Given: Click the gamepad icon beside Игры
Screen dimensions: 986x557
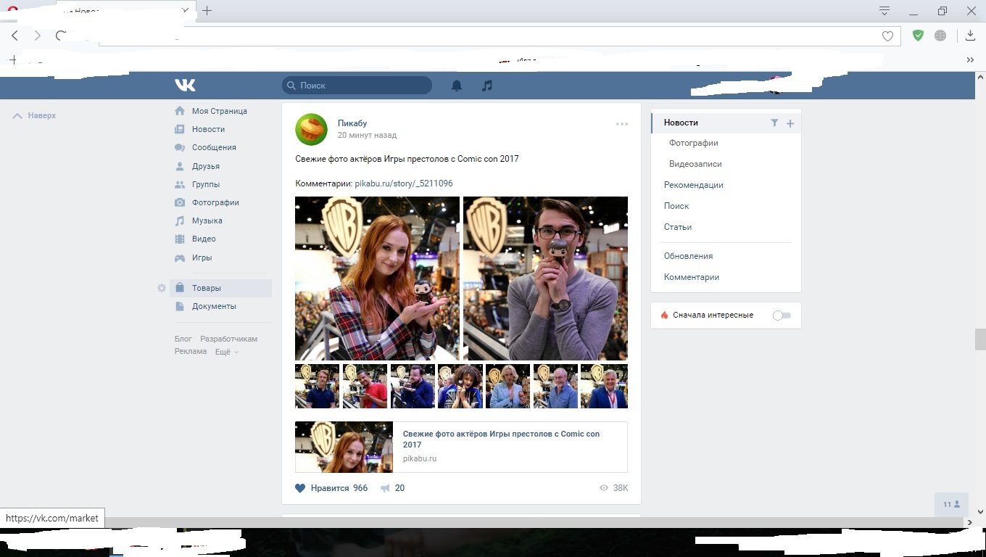Looking at the screenshot, I should point(180,257).
